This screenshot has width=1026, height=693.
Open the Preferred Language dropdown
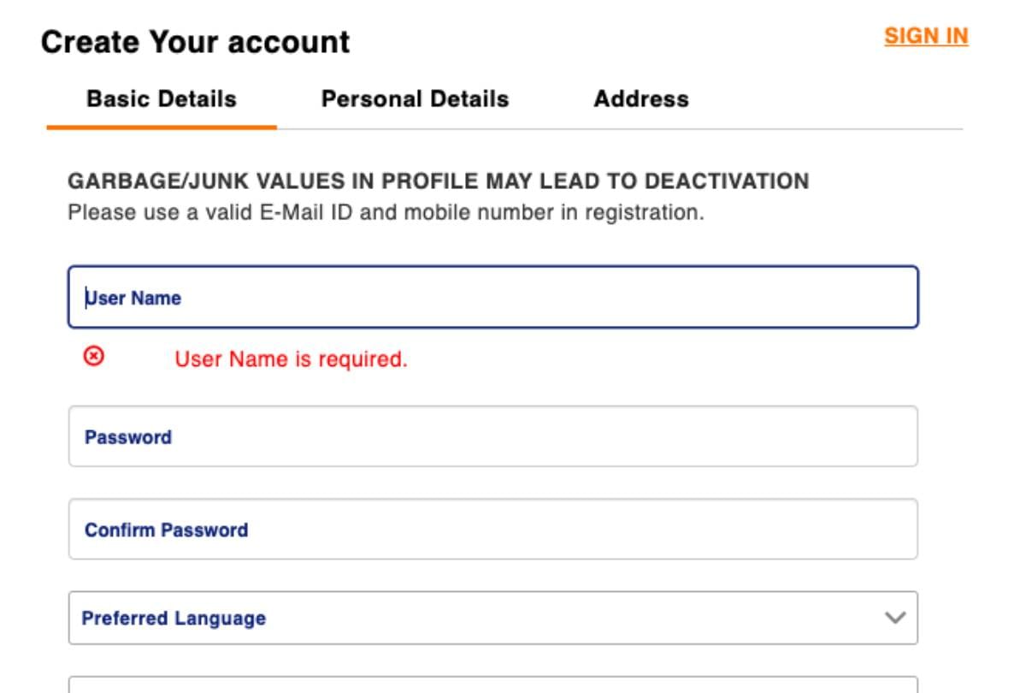click(492, 618)
